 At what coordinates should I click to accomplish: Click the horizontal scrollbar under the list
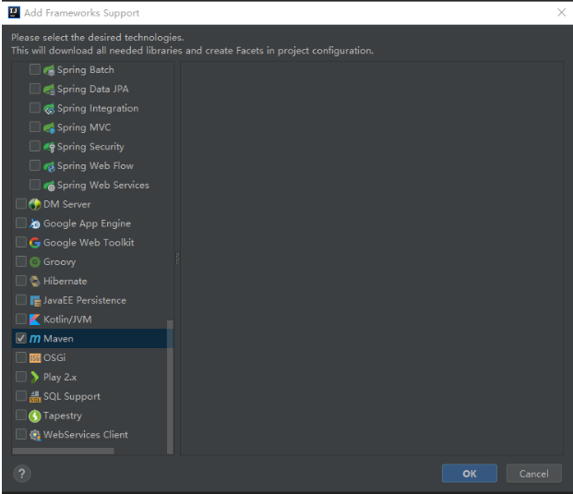click(x=64, y=452)
